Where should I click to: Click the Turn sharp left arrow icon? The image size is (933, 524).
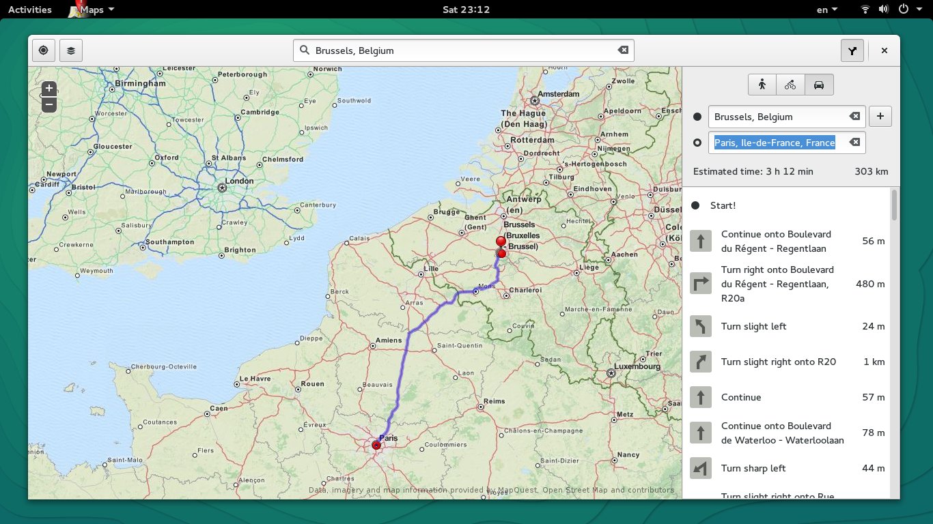(x=701, y=468)
